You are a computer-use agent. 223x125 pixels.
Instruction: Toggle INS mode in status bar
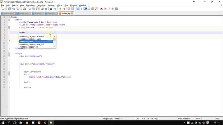217,118
